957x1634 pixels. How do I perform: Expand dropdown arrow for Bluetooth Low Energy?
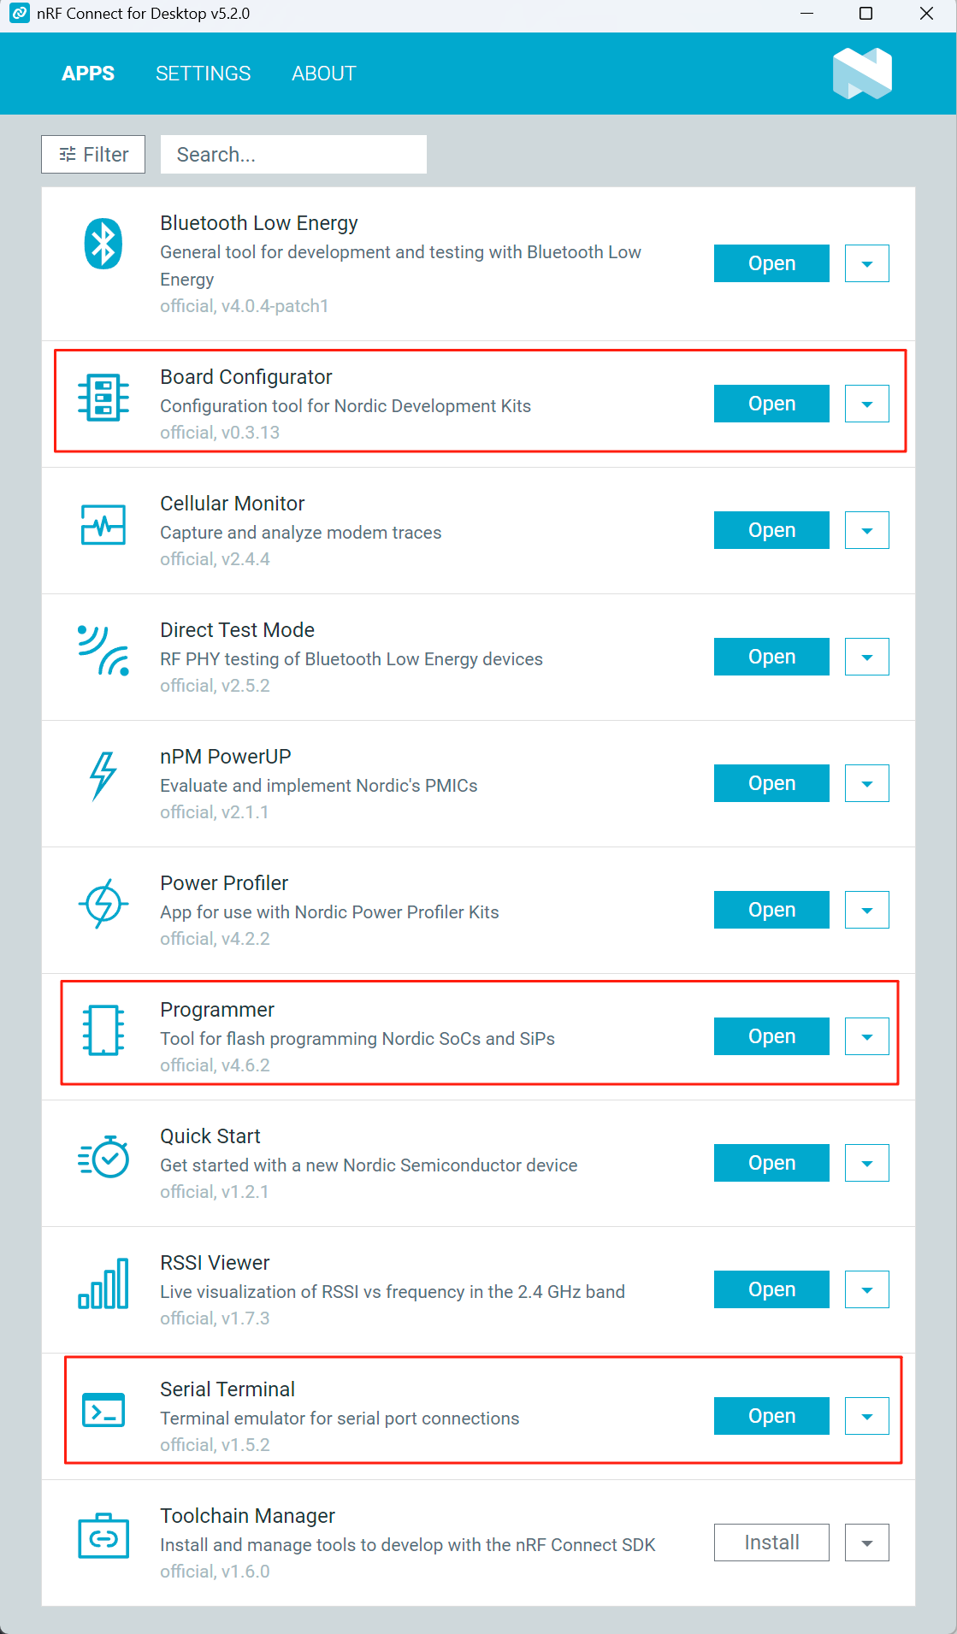click(867, 263)
